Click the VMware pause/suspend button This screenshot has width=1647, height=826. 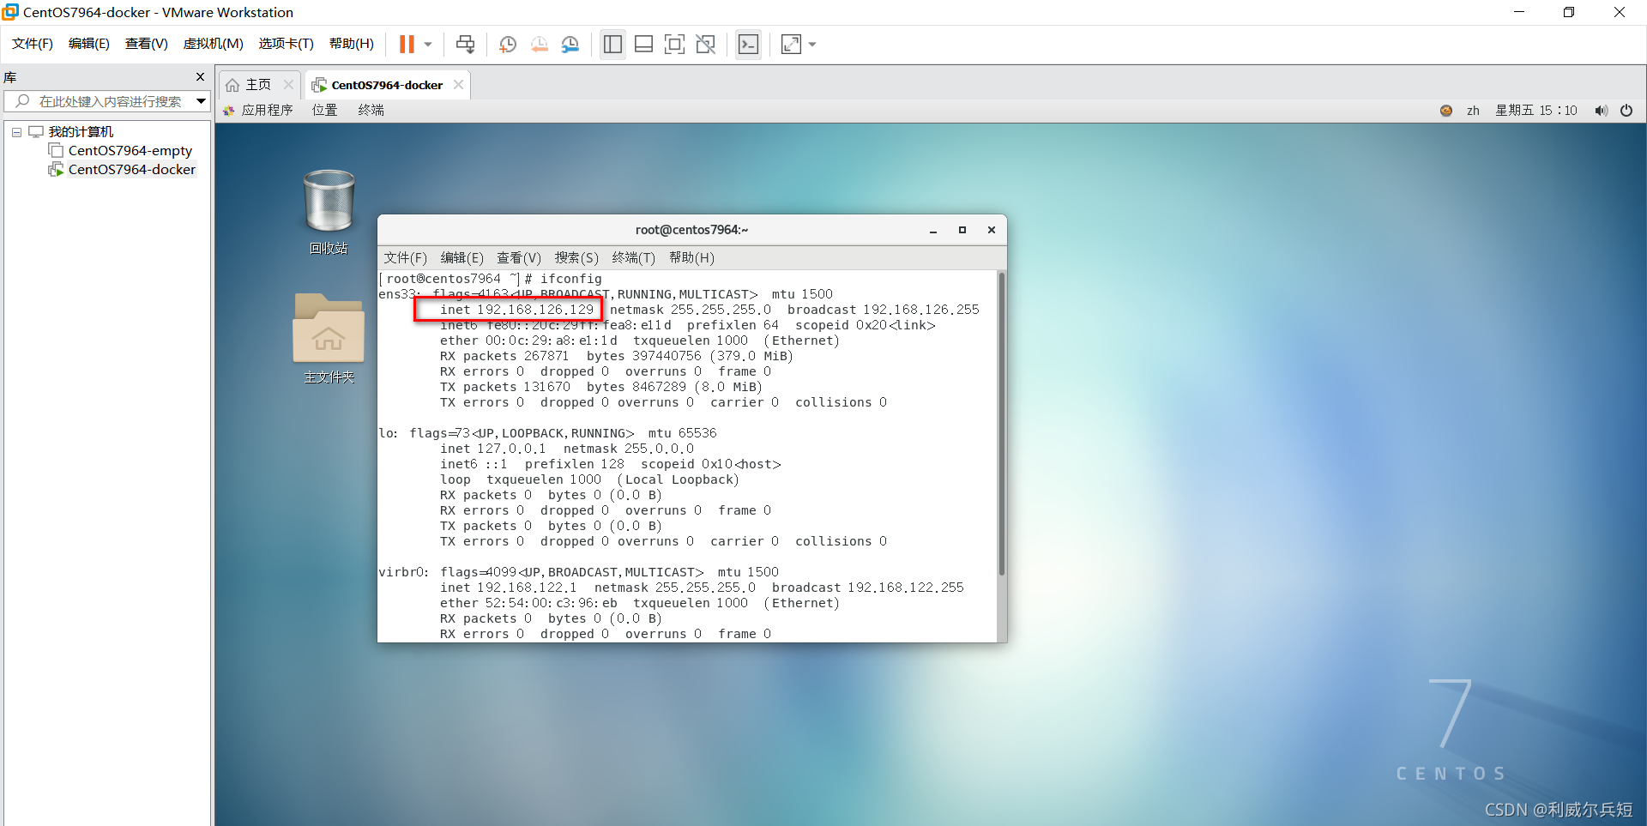pos(407,44)
